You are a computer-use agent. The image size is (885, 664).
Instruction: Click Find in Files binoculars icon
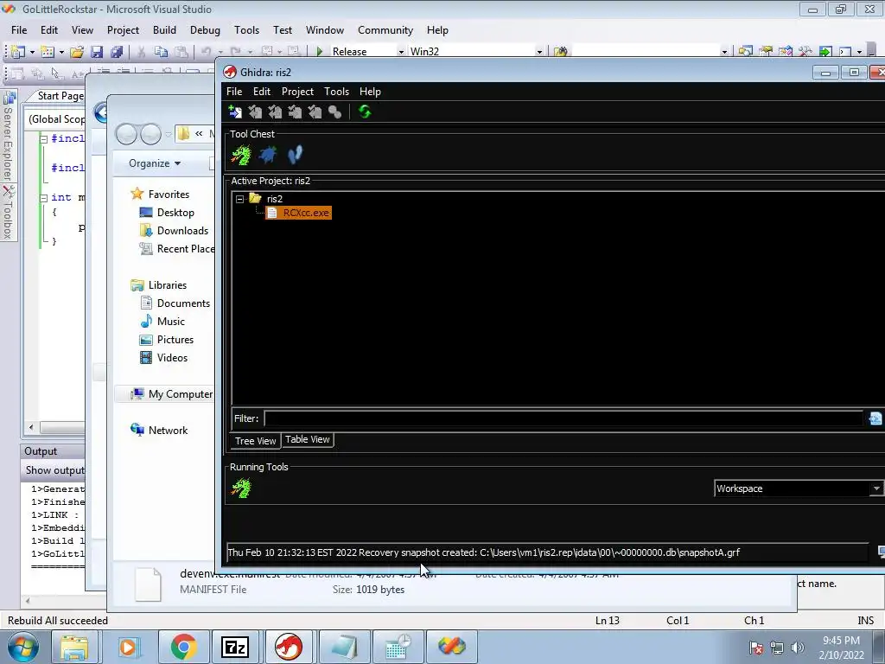tap(560, 51)
